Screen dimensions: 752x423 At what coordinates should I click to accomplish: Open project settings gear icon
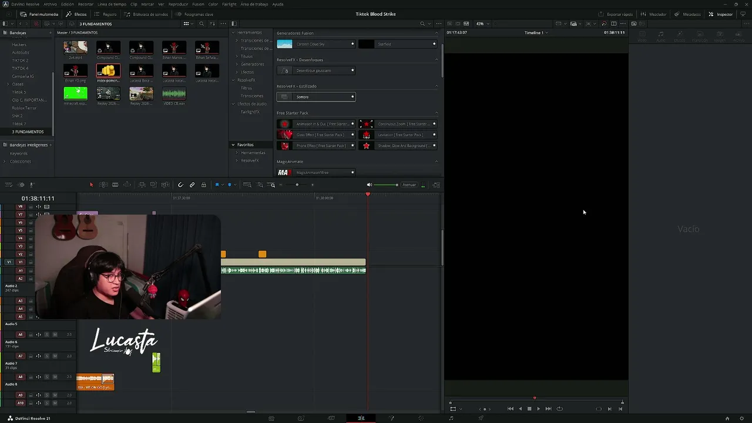(741, 418)
